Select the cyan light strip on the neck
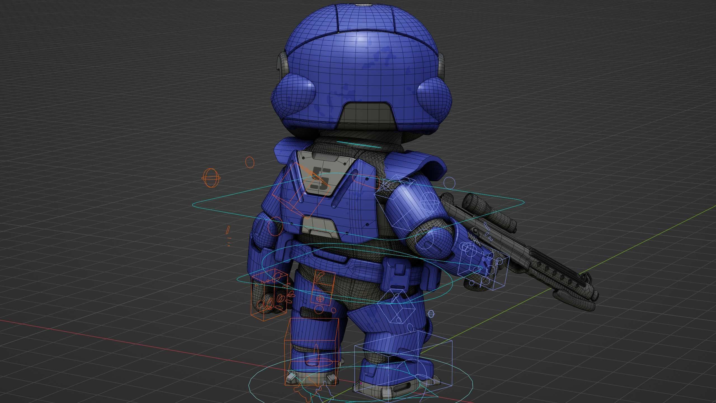 358,145
